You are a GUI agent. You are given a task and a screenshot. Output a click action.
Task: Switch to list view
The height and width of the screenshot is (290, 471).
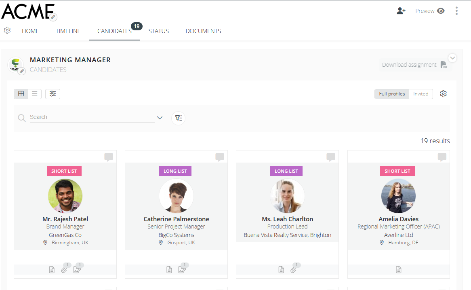35,94
